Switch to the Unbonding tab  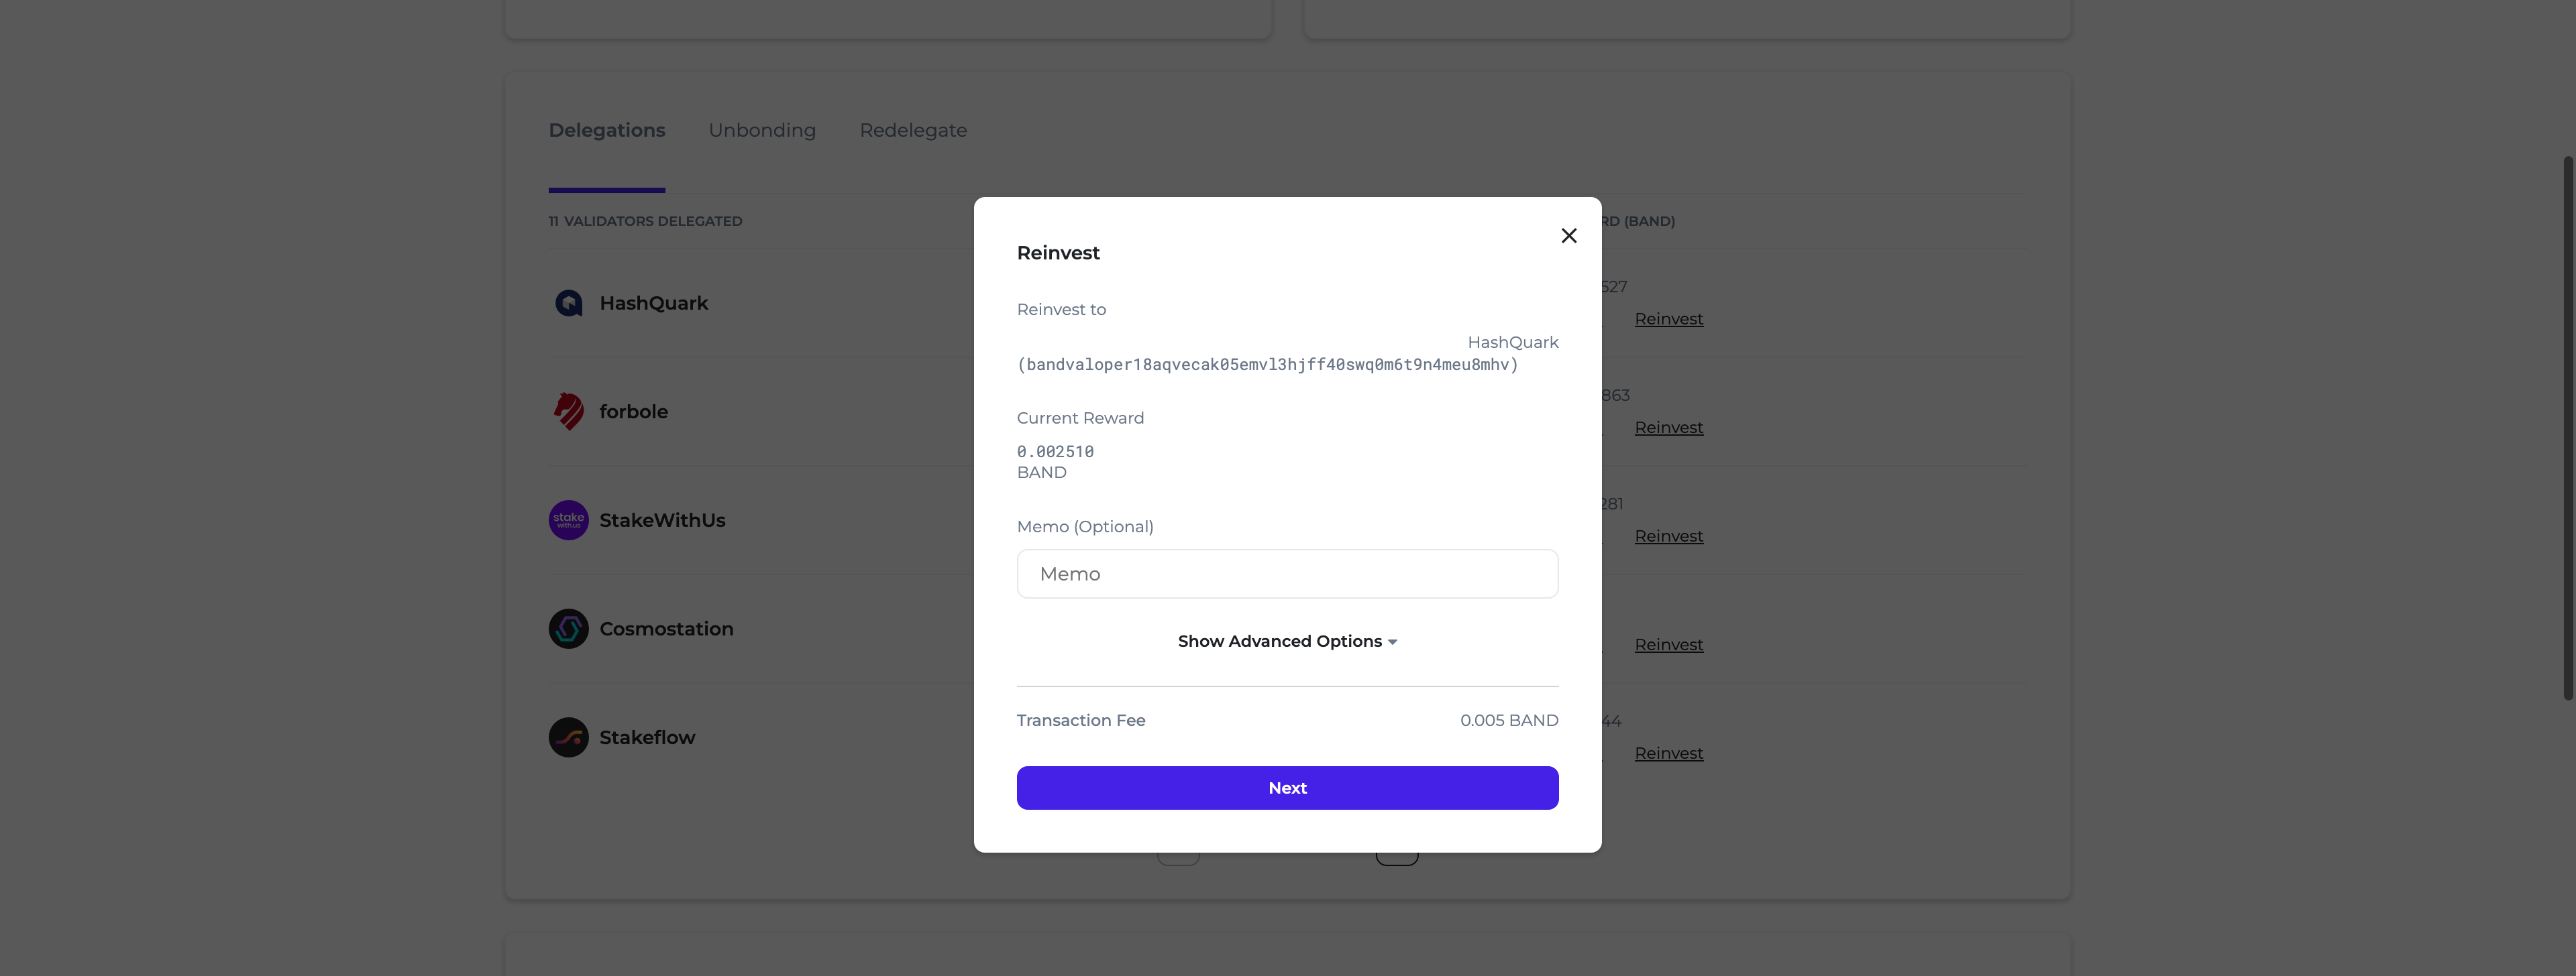click(762, 130)
